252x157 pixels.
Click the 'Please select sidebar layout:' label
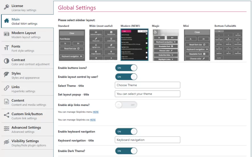coord(77,20)
